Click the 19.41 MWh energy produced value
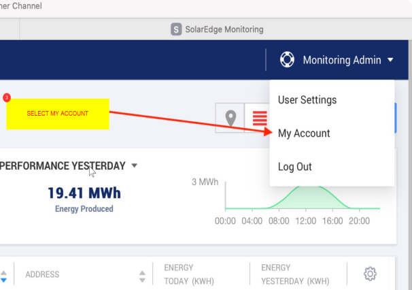The height and width of the screenshot is (290, 412). click(84, 193)
